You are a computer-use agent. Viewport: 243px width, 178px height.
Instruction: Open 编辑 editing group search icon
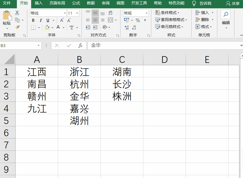[226, 14]
